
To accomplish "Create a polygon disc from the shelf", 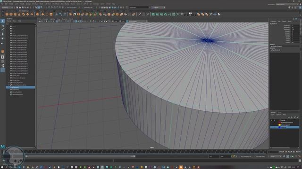I will [x=32, y=15].
